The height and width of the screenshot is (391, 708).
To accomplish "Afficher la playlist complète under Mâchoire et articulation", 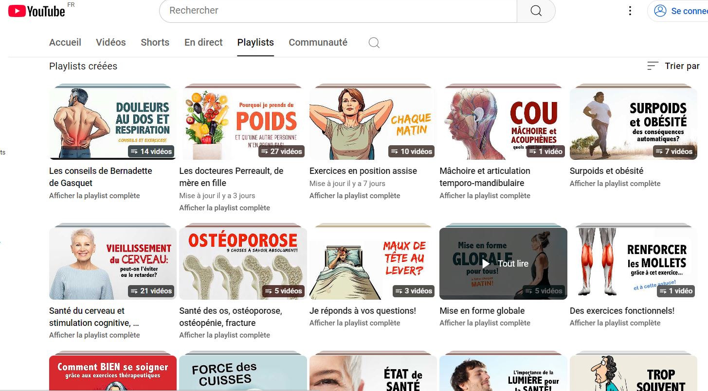I will pos(485,196).
